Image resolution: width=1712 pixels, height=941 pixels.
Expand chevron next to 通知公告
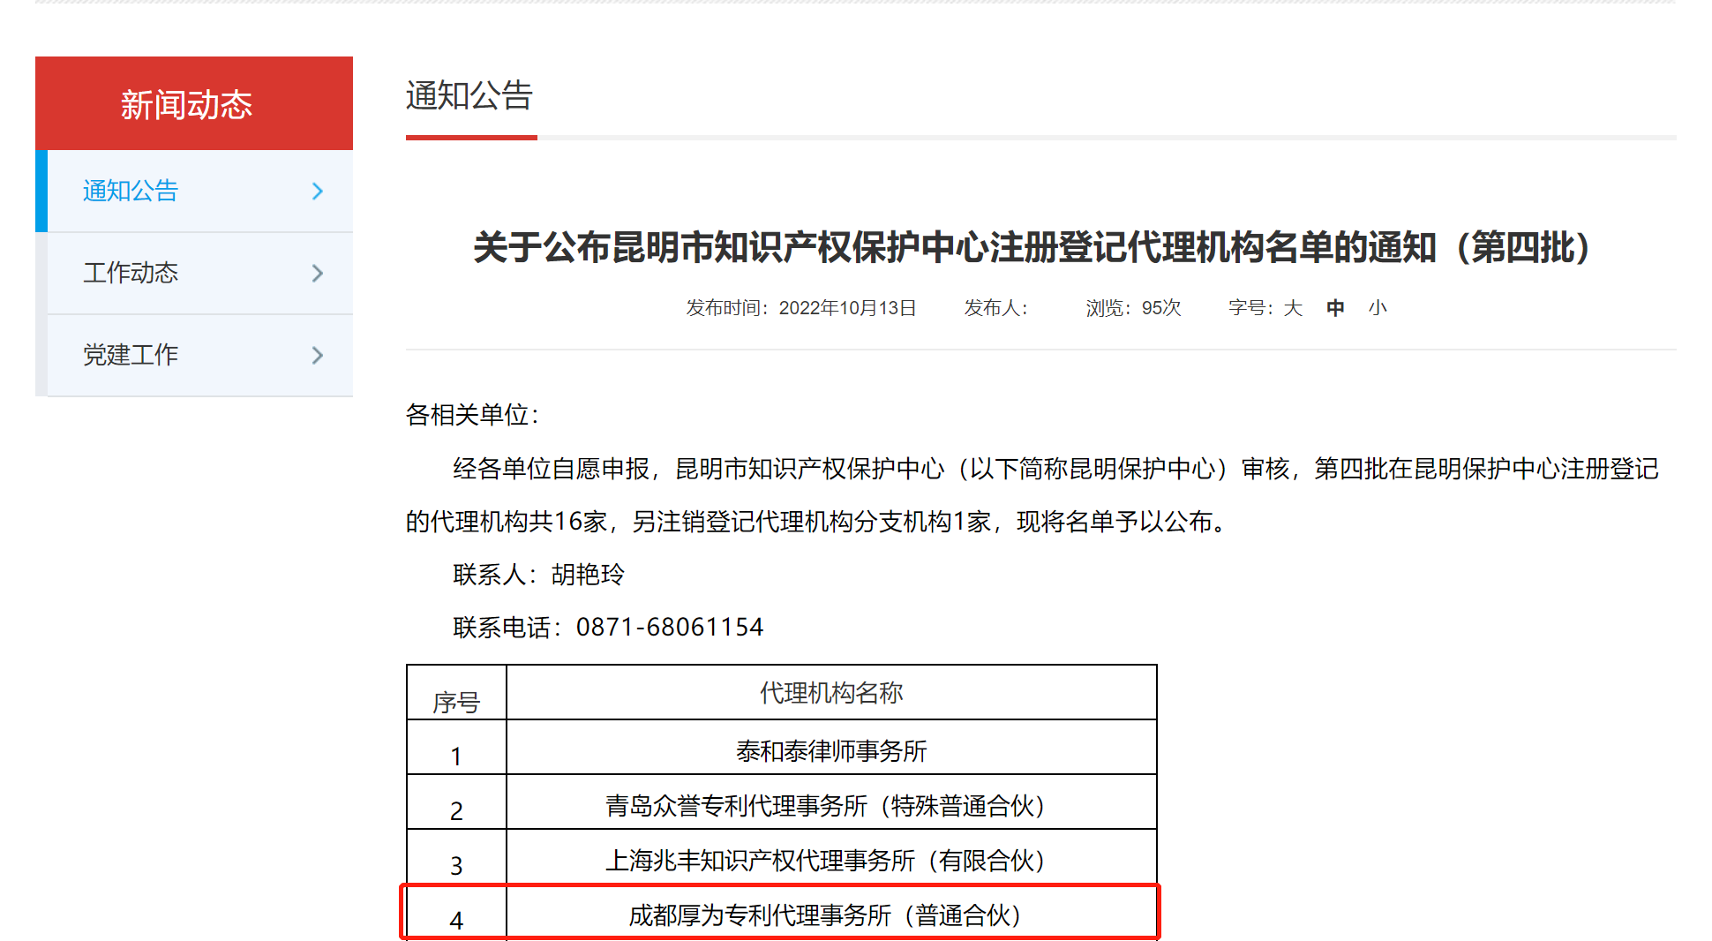tap(318, 191)
